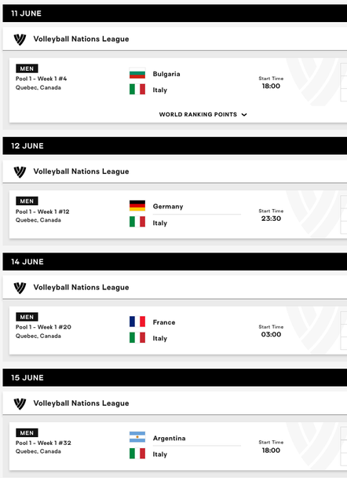Open Pool 1 - Week 1 #12 match details
Screen dimensions: 347x478
42,211
